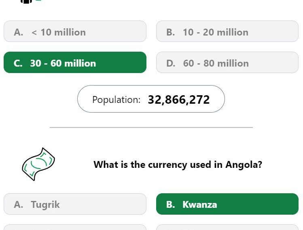Screen dimensions: 303x230
Task: Click the "A." letter beside Tugrik
Action: [18, 205]
